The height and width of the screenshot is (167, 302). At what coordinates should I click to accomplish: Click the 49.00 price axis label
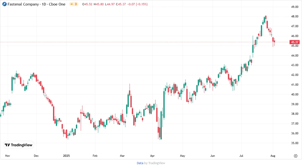[295, 7]
